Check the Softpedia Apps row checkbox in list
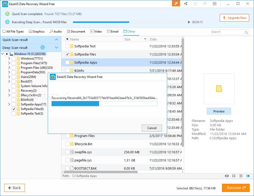The width and height of the screenshot is (254, 196). click(x=67, y=62)
